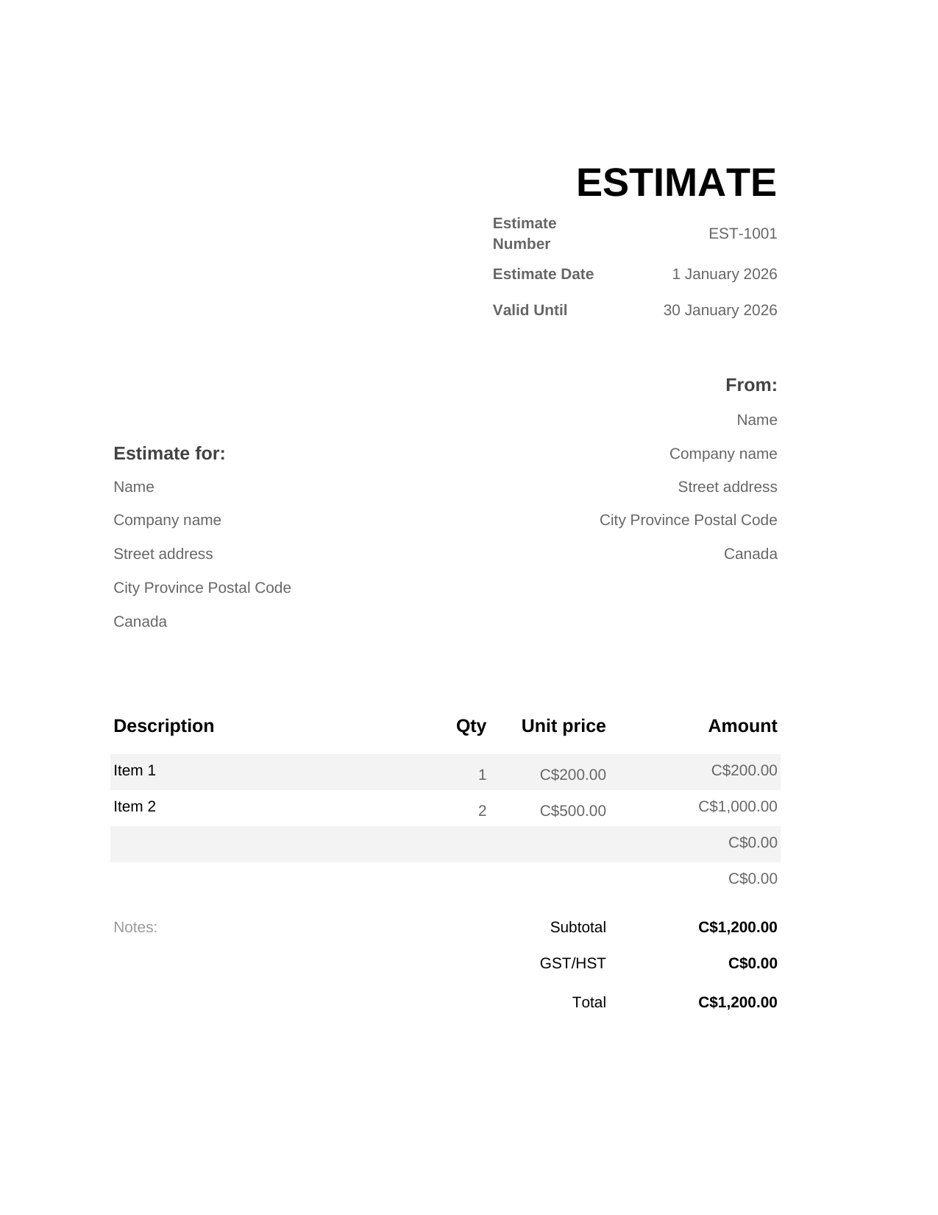Select Estimate for Street address line

click(x=163, y=554)
